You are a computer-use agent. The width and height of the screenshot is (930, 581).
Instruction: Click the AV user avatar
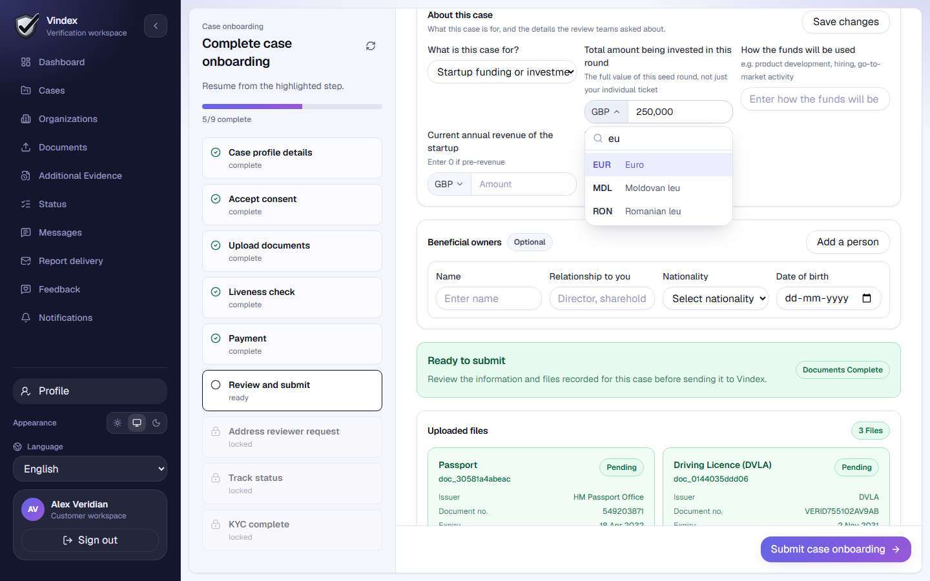coord(33,509)
